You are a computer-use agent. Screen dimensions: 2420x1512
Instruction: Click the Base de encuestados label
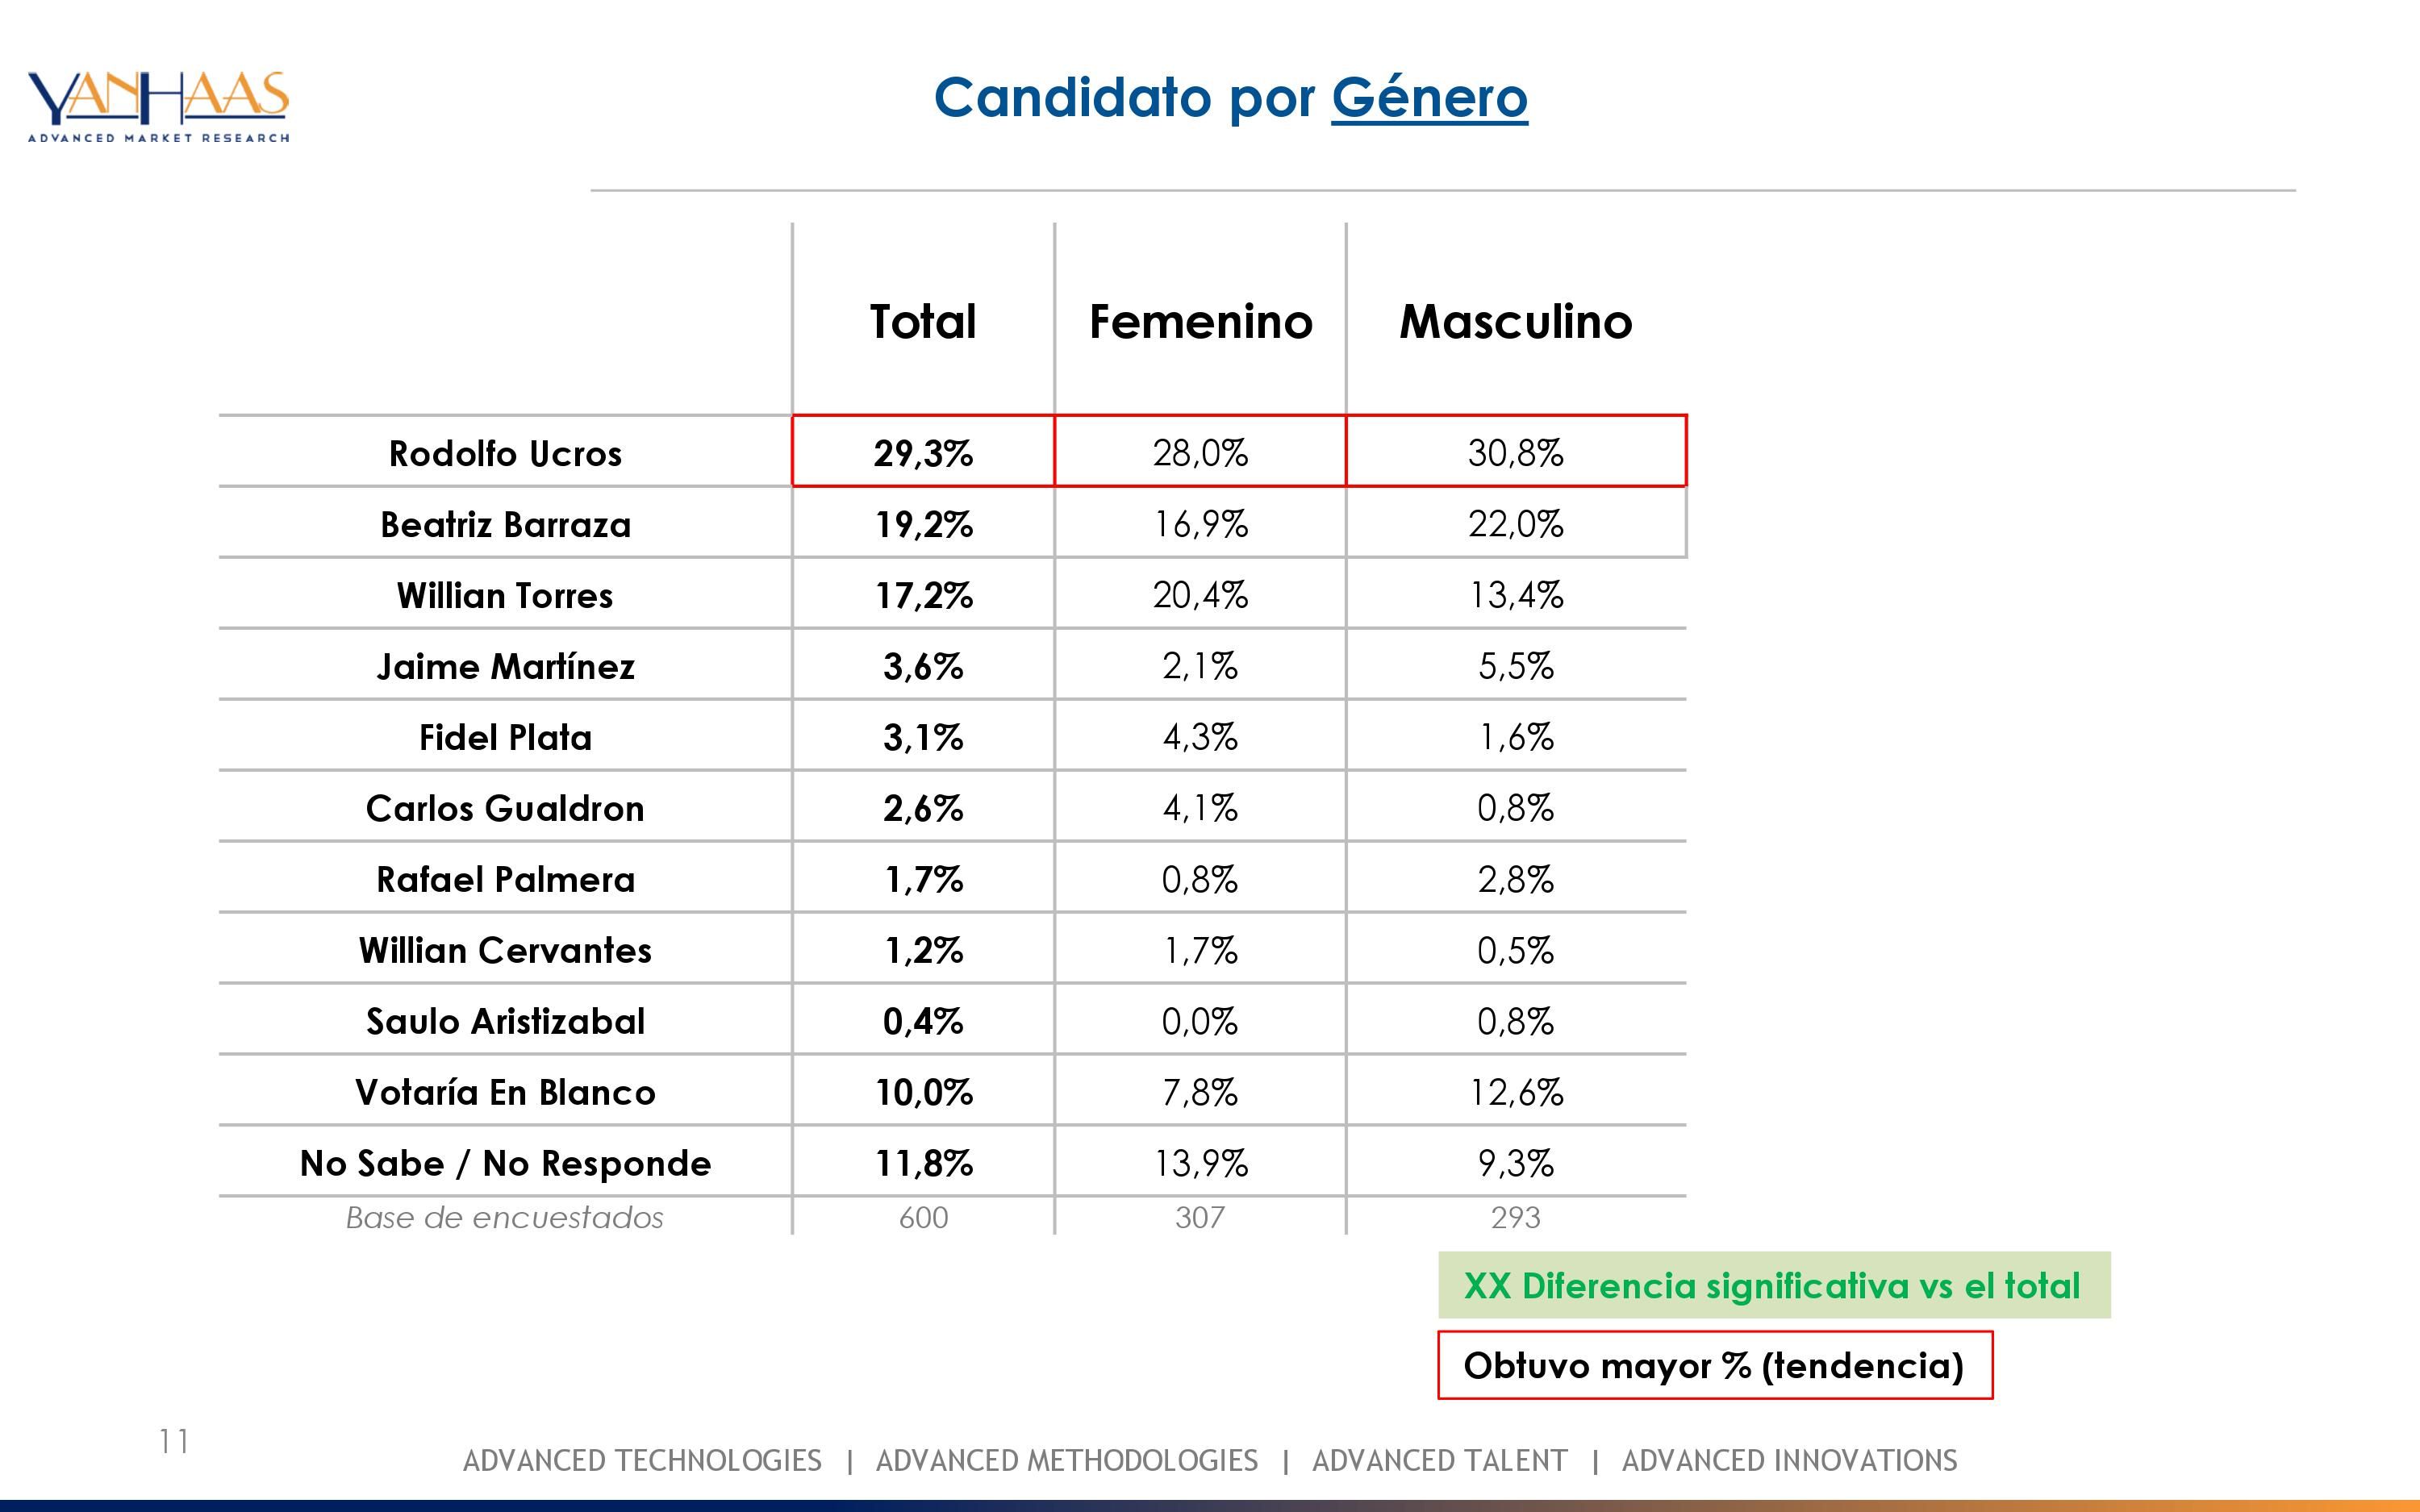pos(504,1217)
